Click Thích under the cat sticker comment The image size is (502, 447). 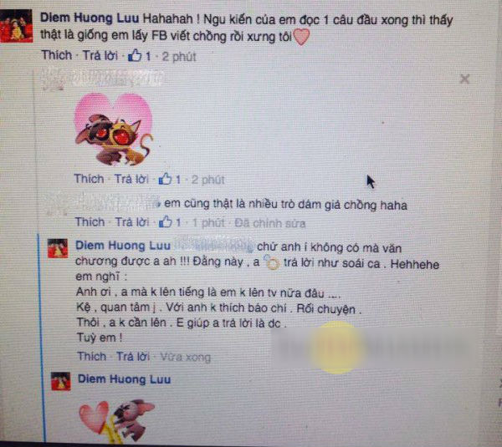[89, 179]
